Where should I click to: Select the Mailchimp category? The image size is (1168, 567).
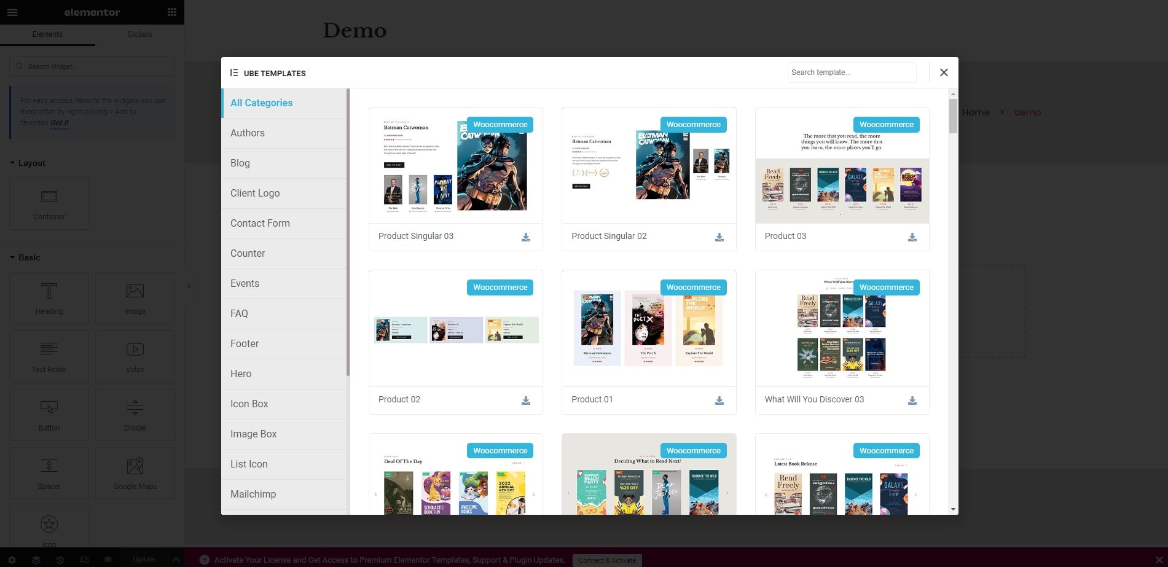coord(284,495)
